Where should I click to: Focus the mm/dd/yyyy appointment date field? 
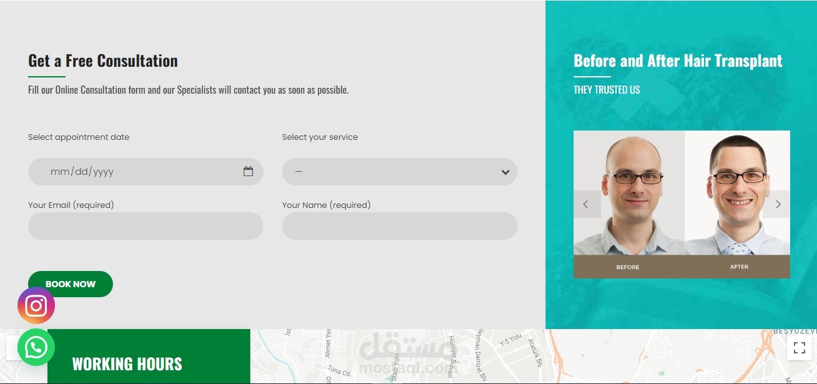145,172
